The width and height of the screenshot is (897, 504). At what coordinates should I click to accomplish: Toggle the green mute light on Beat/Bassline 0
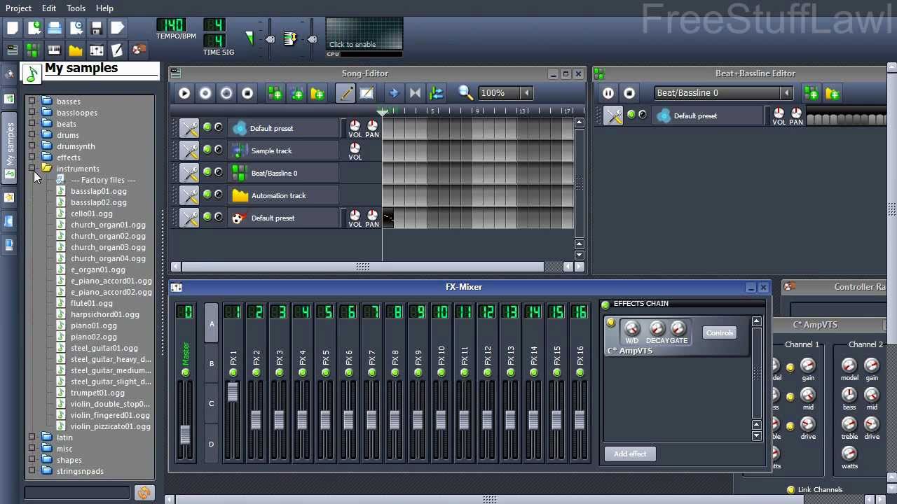207,172
